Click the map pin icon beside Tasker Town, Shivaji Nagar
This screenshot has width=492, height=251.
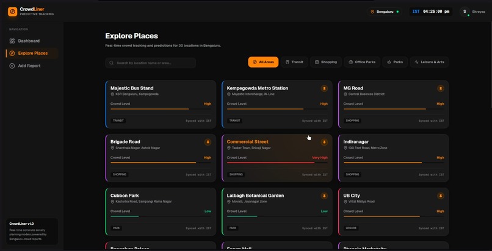point(229,147)
